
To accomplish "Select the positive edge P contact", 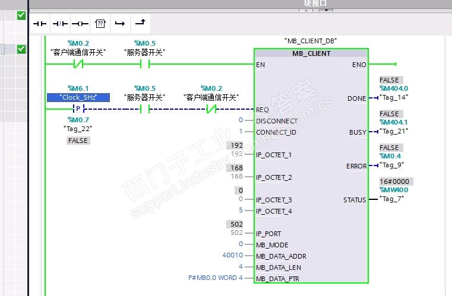I will (x=78, y=109).
